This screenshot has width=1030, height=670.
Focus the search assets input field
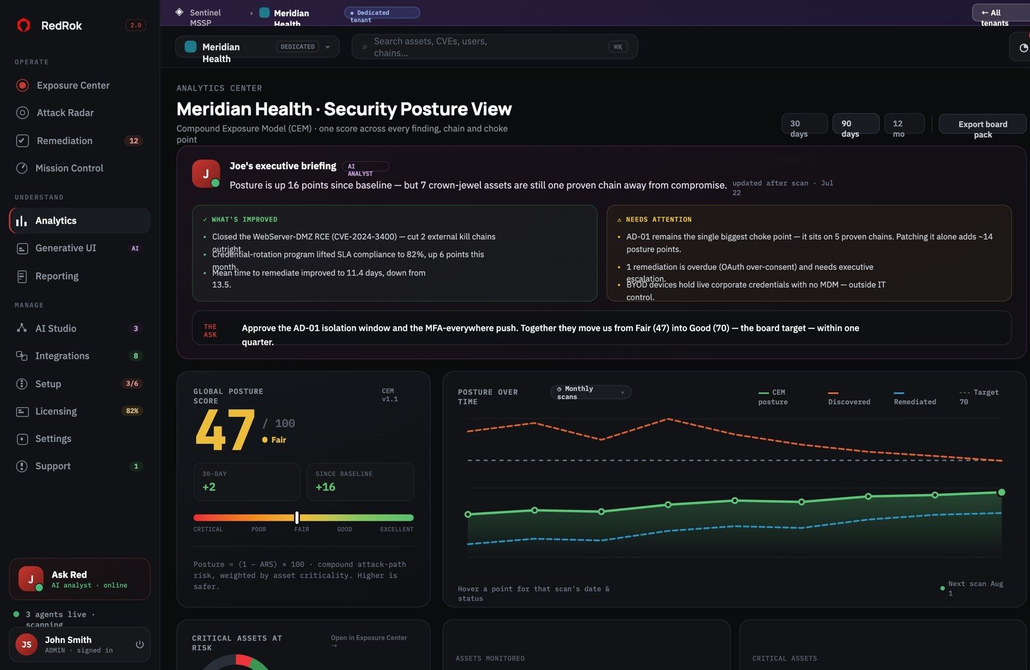pyautogui.click(x=495, y=47)
